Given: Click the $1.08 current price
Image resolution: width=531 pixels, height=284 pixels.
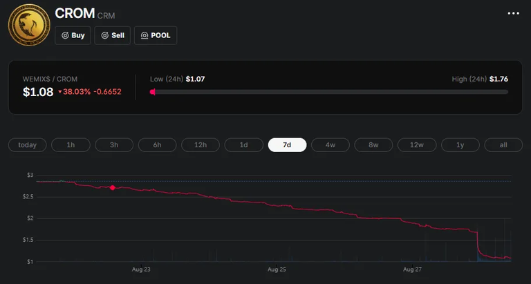Looking at the screenshot, I should [x=38, y=92].
